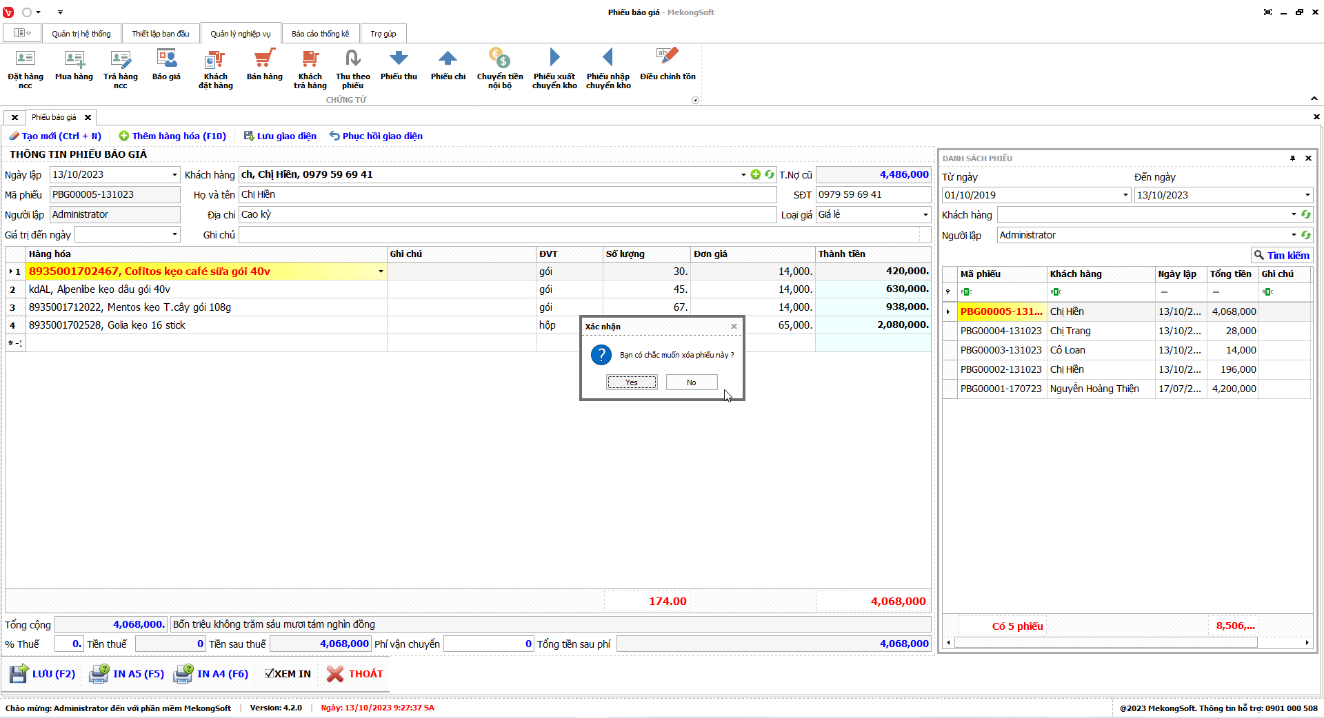Click green add-customer plus icon
Viewport: 1324px width, 718px height.
[756, 174]
